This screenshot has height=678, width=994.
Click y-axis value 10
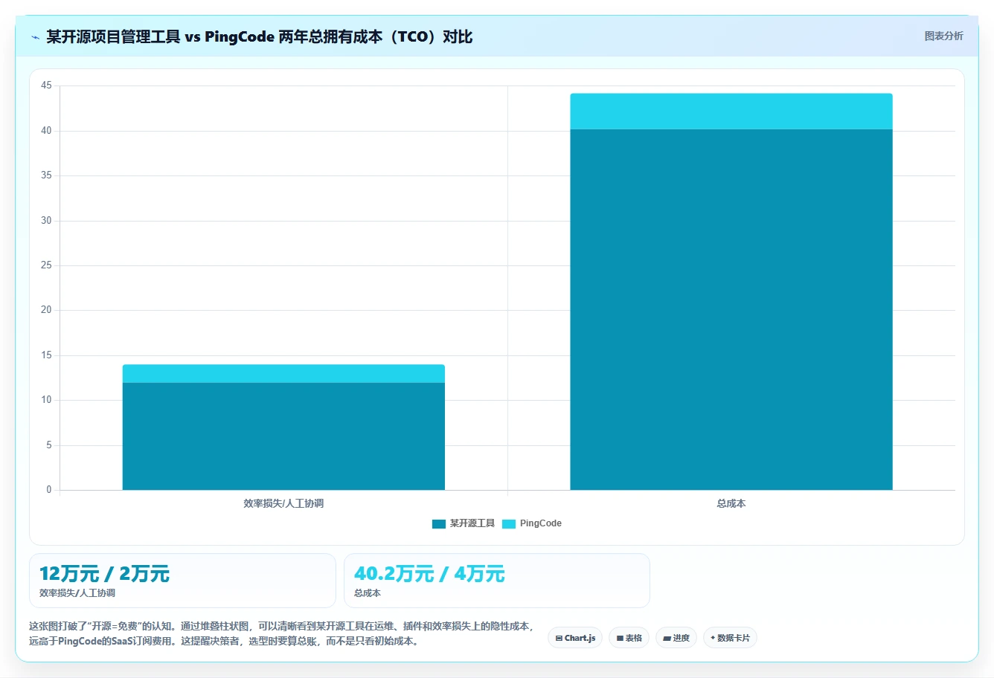(46, 400)
